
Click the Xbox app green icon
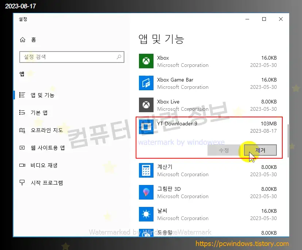tap(146, 61)
